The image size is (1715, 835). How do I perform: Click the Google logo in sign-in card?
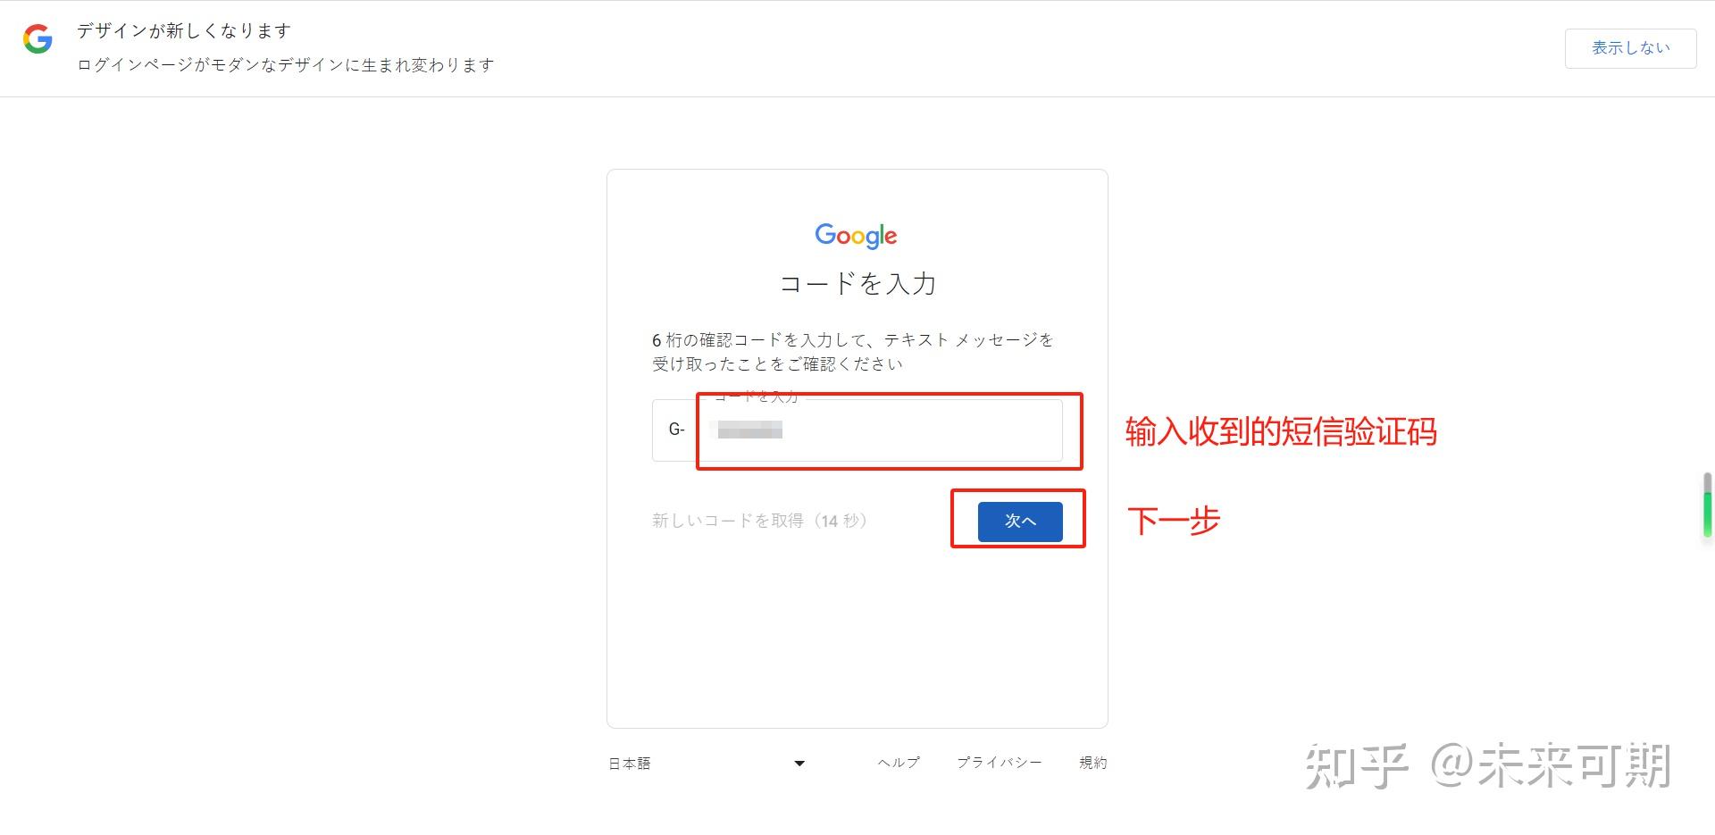[x=856, y=236]
